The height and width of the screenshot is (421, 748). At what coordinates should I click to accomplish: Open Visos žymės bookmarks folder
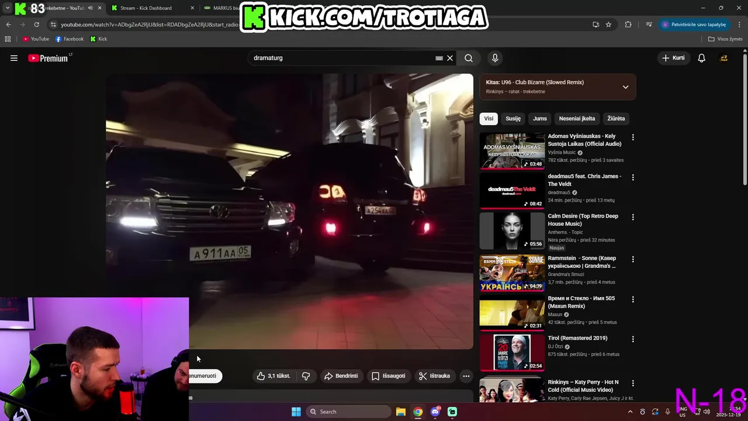tap(725, 39)
